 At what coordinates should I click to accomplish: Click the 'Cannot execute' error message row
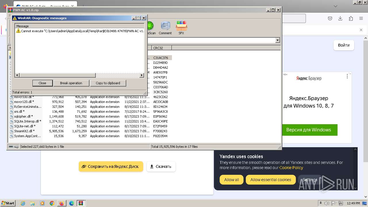pos(80,31)
